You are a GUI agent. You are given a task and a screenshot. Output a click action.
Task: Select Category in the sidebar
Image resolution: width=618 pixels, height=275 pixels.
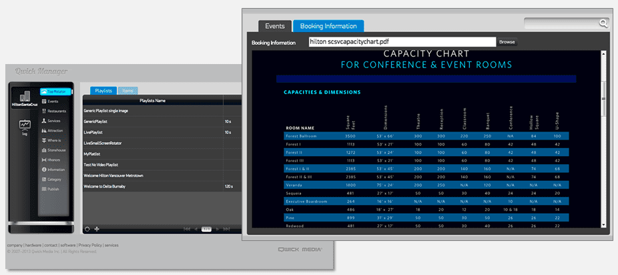pyautogui.click(x=51, y=180)
